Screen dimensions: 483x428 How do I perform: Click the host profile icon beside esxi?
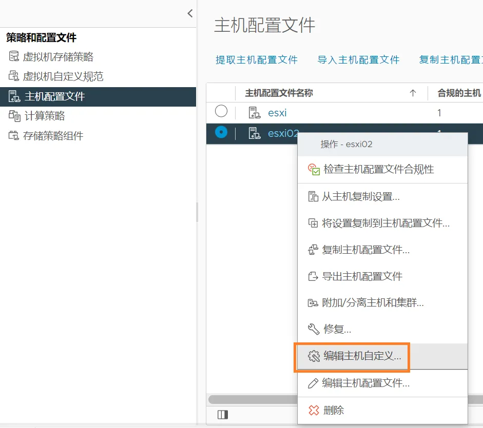(254, 113)
